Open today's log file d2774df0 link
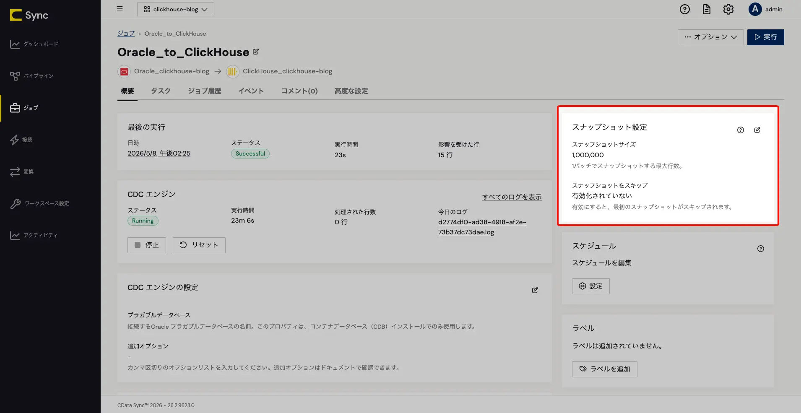 pyautogui.click(x=482, y=227)
